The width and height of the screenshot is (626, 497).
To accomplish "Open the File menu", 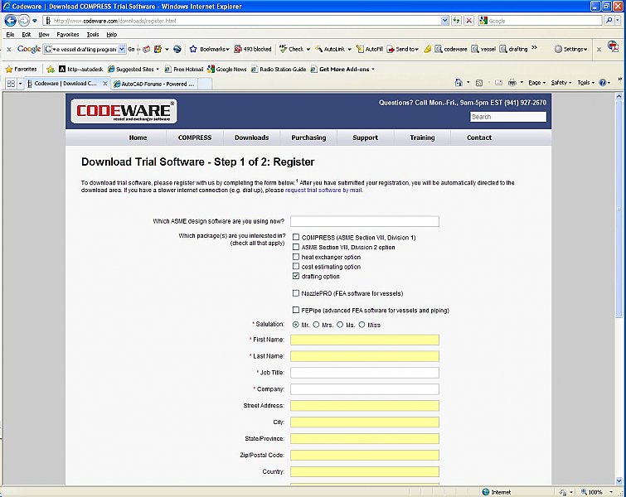I will pos(11,34).
